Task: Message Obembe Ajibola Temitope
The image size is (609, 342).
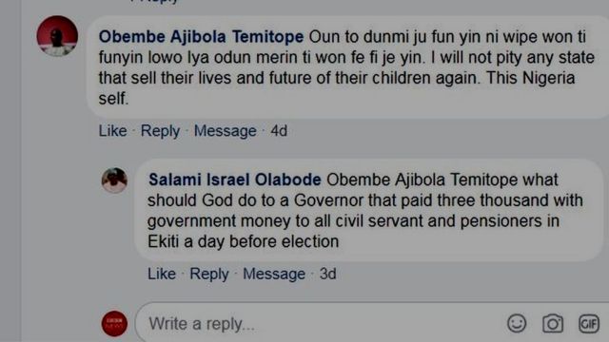Action: 226,131
